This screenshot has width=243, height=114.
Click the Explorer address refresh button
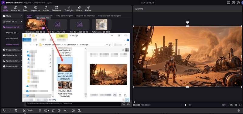pos(110,45)
